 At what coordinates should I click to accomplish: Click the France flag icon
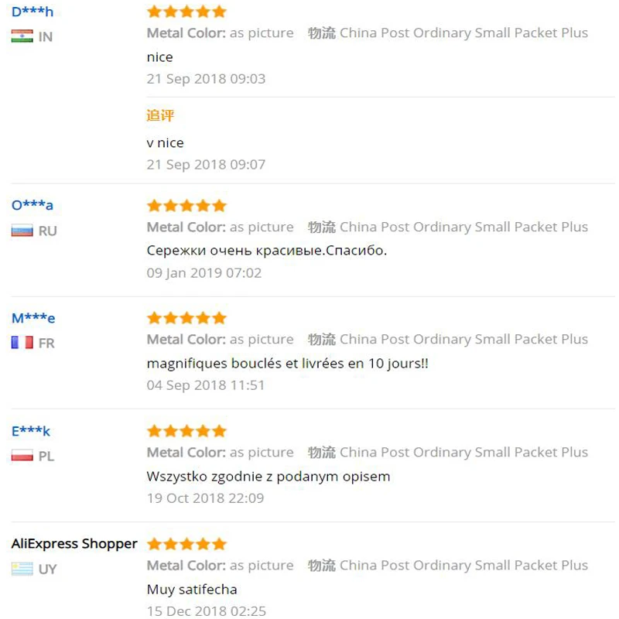(22, 343)
